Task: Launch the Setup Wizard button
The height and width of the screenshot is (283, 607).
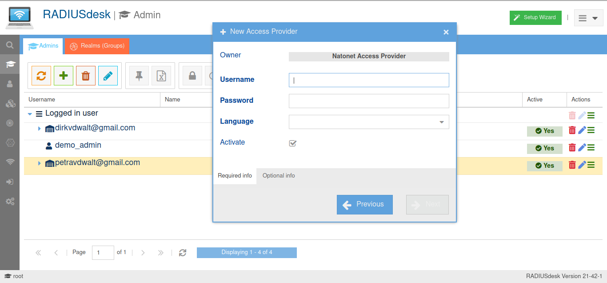Action: (535, 17)
